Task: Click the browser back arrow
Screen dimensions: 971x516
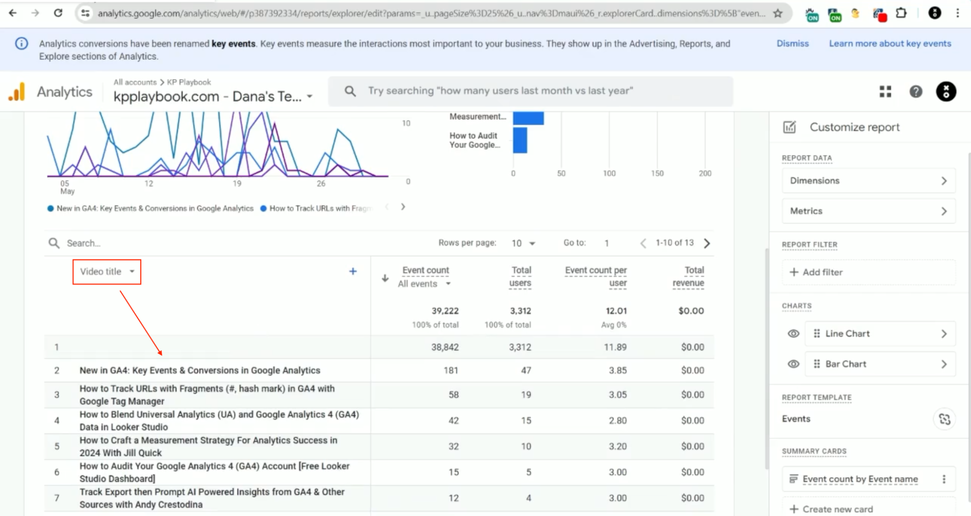Action: point(13,13)
